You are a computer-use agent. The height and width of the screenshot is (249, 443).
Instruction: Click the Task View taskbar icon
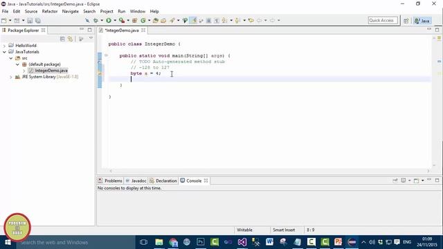143,242
